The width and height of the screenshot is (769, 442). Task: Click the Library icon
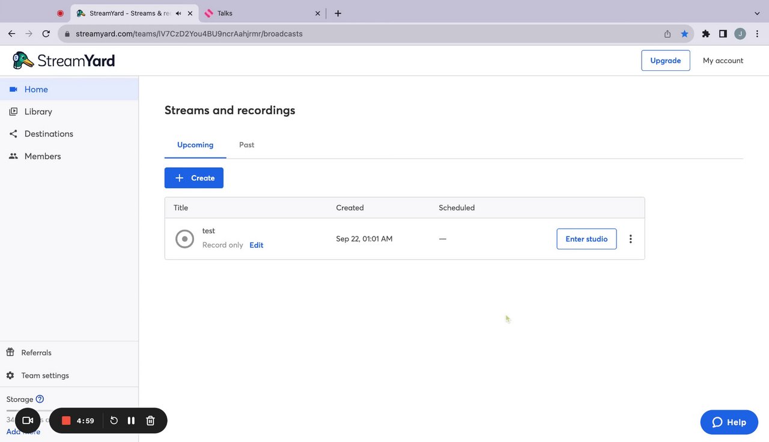tap(13, 111)
